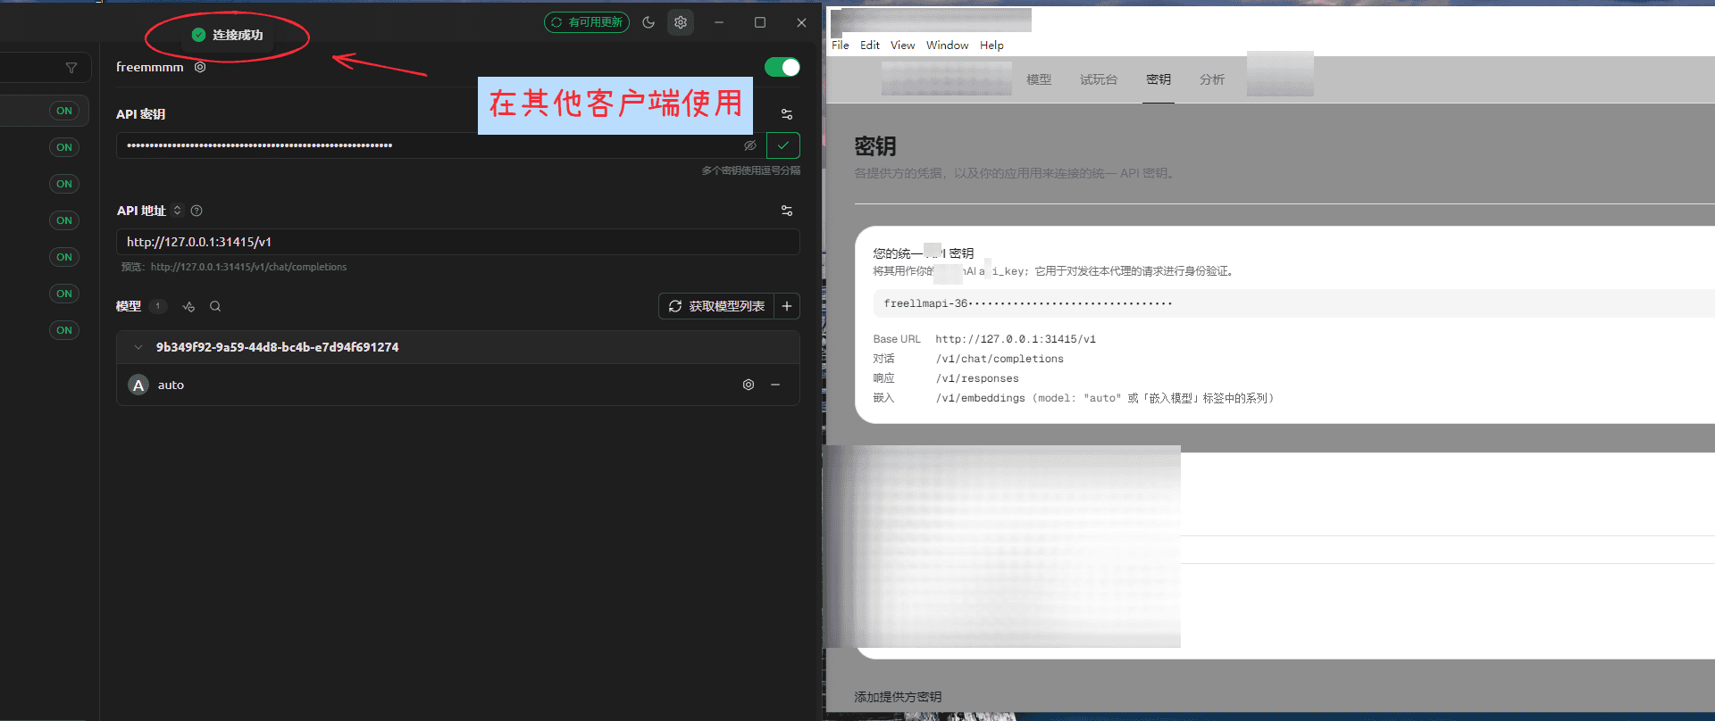The image size is (1715, 721).
Task: Click the 多个密钥使用逗号分隔 hint text
Action: [750, 170]
